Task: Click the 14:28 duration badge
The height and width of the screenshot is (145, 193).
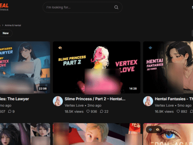Action: pyautogui.click(x=133, y=89)
